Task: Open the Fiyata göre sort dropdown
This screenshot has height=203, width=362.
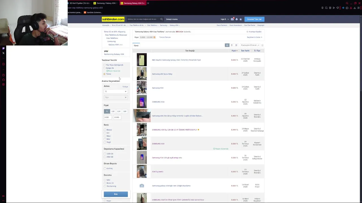Action: tap(250, 45)
